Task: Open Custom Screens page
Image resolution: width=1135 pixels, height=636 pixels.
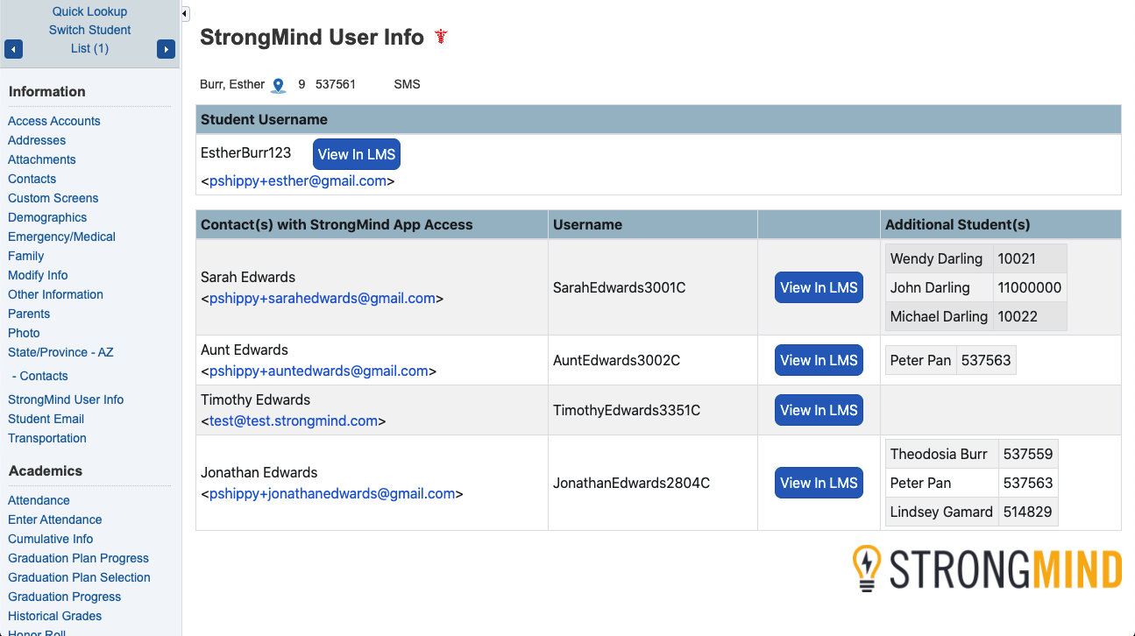Action: [x=53, y=198]
